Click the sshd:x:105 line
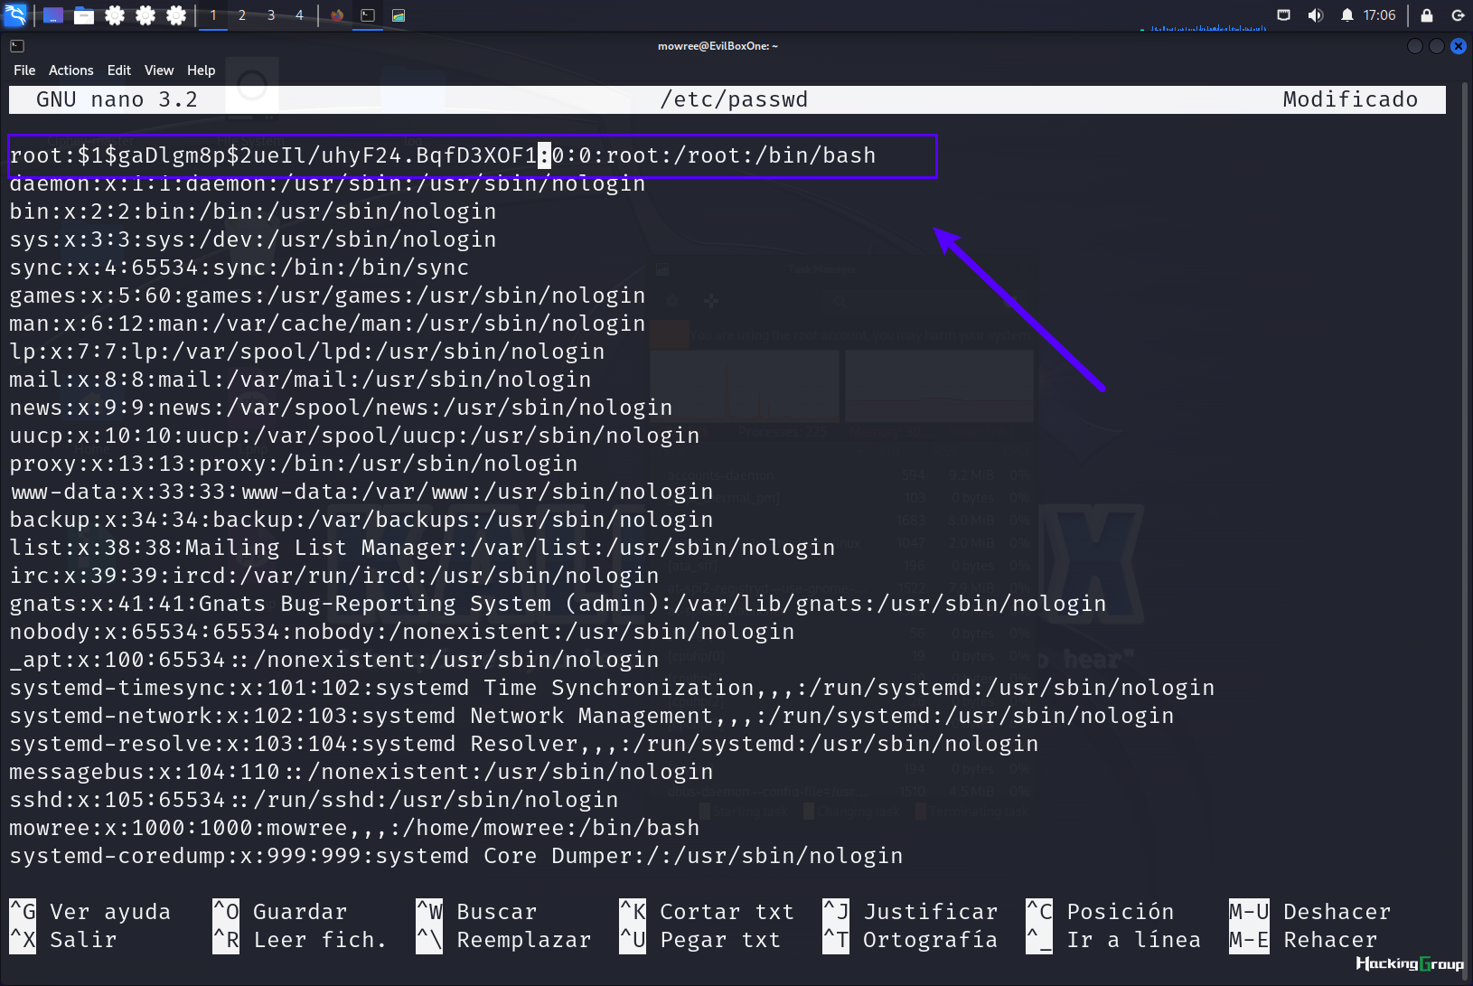The image size is (1473, 986). [314, 800]
